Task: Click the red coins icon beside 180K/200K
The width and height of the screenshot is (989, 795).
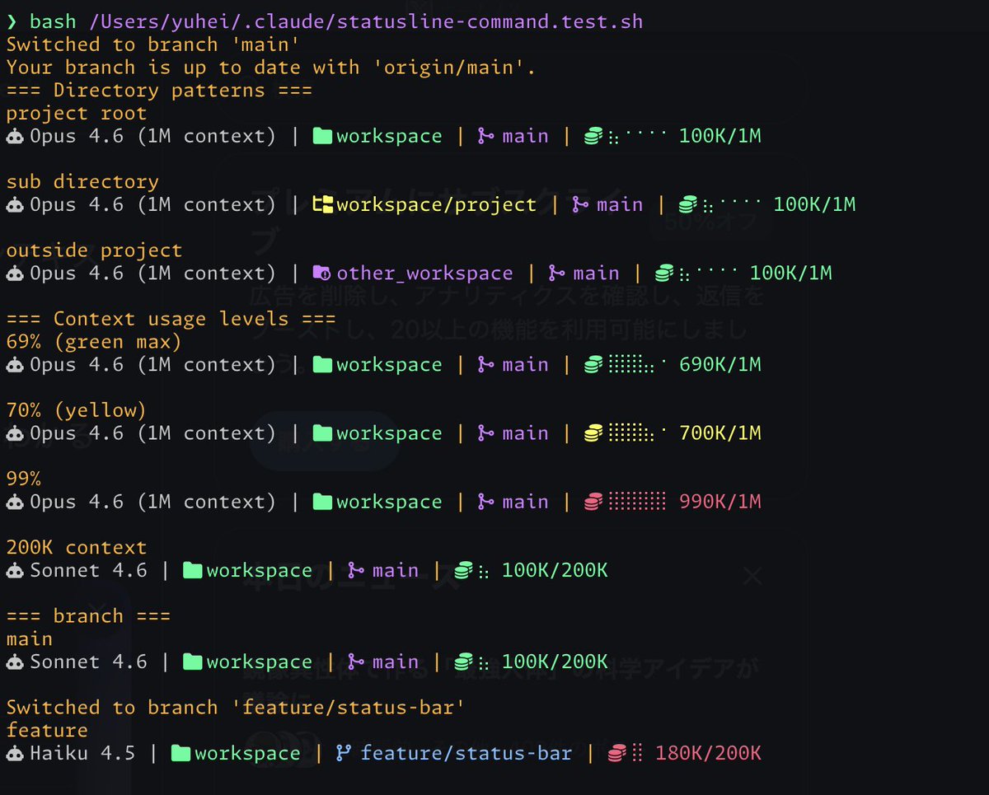Action: pos(616,753)
